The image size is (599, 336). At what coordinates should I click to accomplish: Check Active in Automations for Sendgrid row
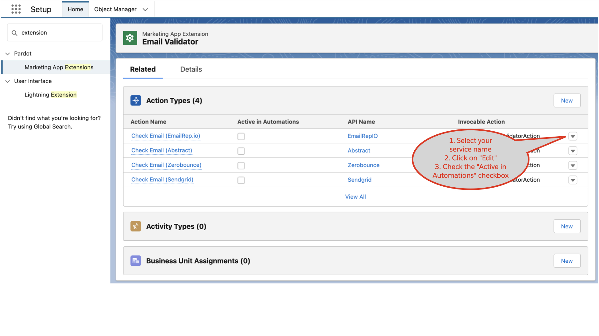click(241, 180)
